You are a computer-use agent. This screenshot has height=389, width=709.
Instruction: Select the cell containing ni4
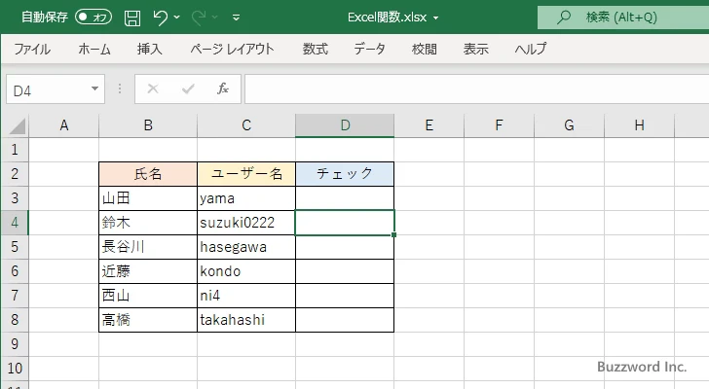click(x=246, y=296)
